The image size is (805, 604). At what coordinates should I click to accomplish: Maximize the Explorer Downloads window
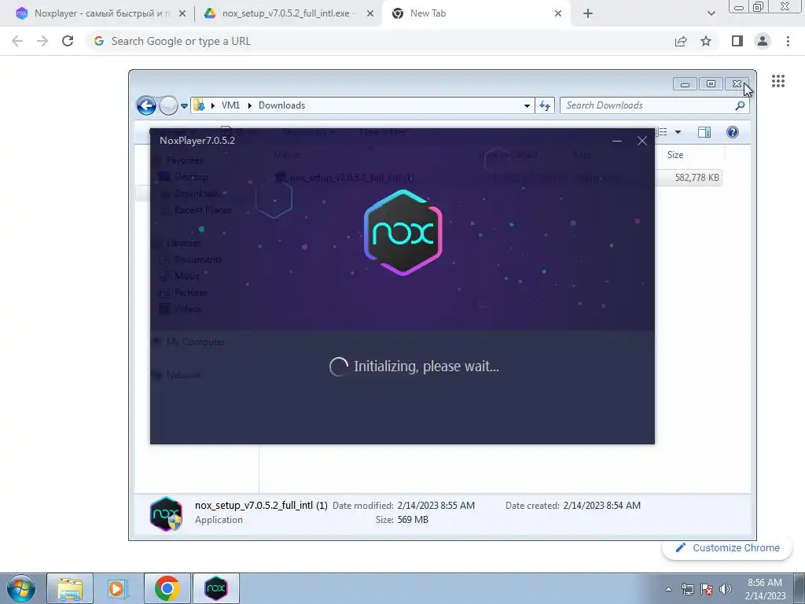point(711,83)
